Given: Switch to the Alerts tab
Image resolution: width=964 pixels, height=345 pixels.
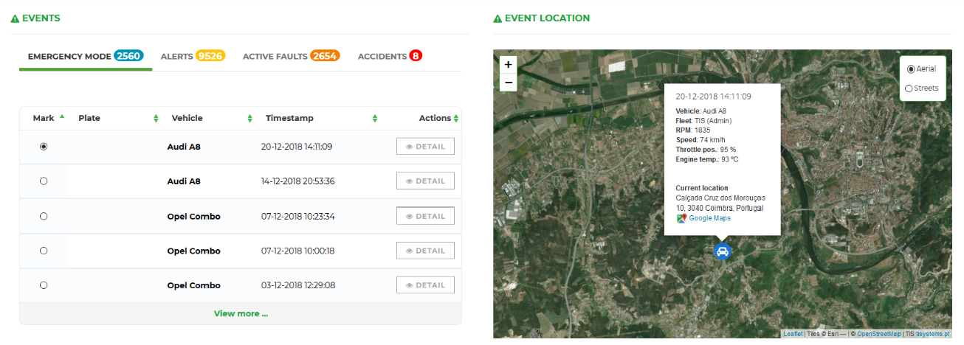Looking at the screenshot, I should pyautogui.click(x=193, y=56).
